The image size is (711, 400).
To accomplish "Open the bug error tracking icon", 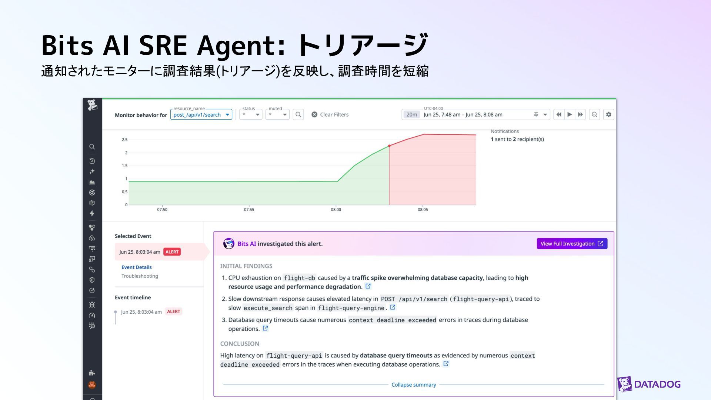I will 92,305.
